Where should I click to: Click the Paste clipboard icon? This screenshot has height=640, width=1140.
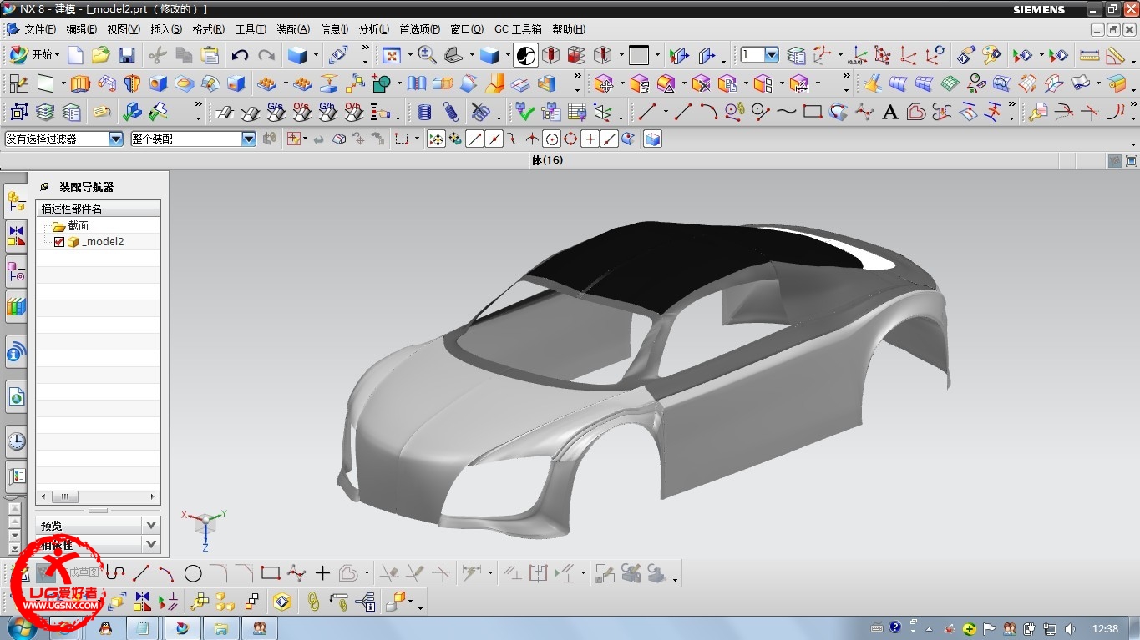click(x=210, y=56)
